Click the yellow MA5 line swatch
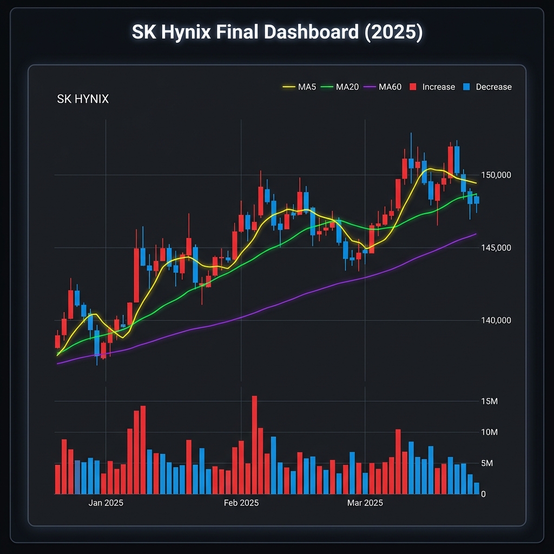This screenshot has width=554, height=554. pos(289,87)
